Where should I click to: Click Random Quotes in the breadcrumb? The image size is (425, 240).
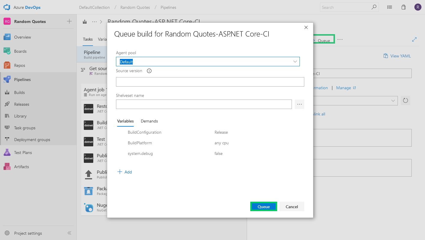[135, 7]
